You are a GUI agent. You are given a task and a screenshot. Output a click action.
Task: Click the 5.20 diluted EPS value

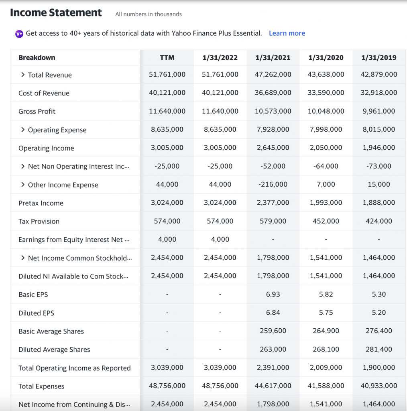pos(379,312)
